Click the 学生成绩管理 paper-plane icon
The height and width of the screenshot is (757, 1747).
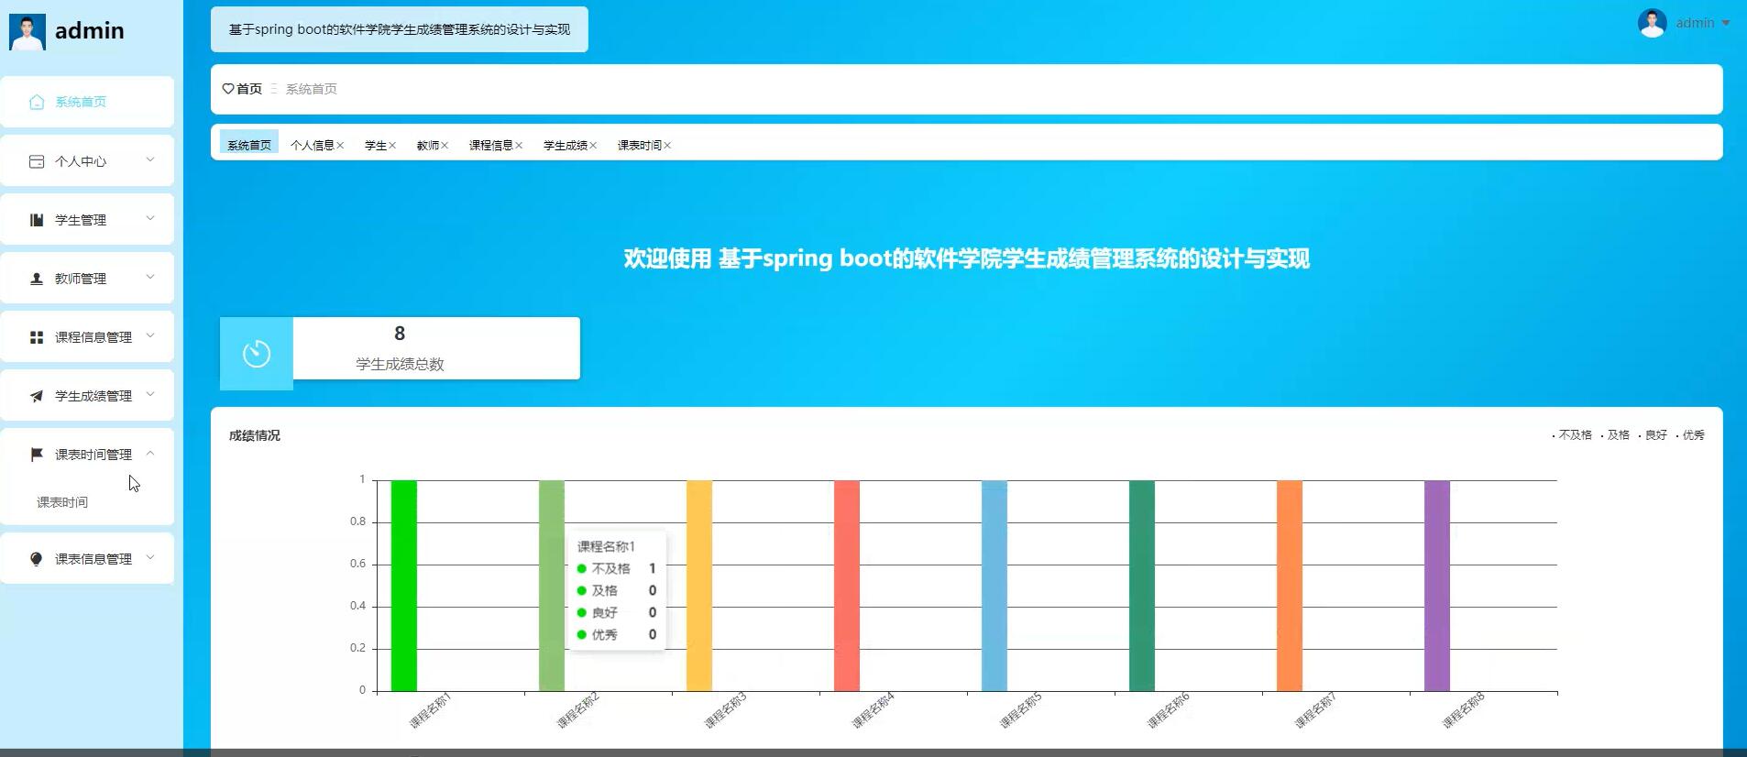[37, 396]
